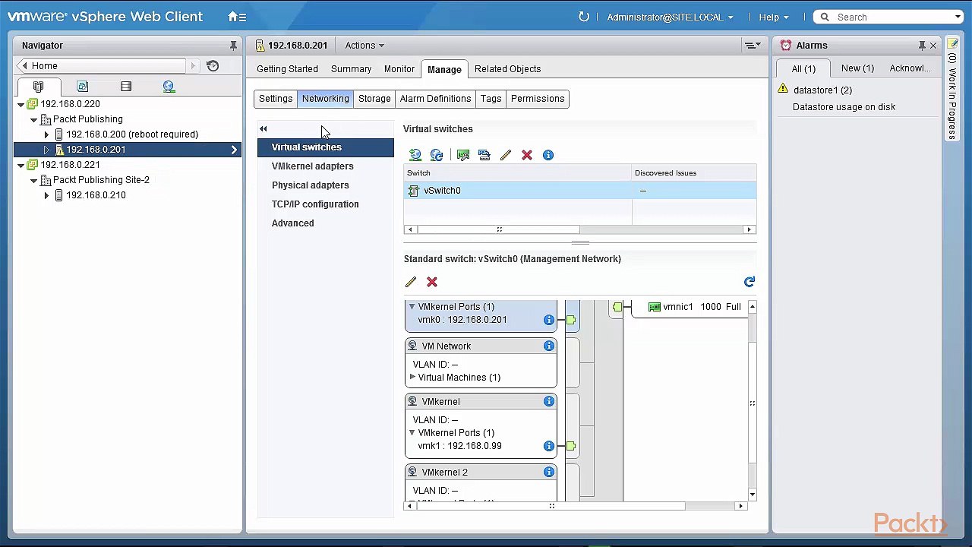This screenshot has height=547, width=972.
Task: Open Storage sub-tab
Action: pyautogui.click(x=374, y=99)
